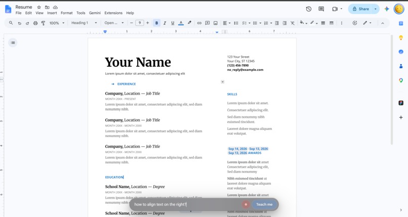The width and height of the screenshot is (408, 217).
Task: Undo the last action
Action: [19, 23]
